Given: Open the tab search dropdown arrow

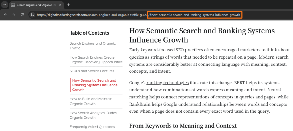Looking at the screenshot, I should [x=5, y=5].
